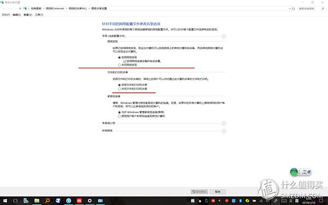The width and height of the screenshot is (328, 205).
Task: Click the back navigation arrow
Action: (x=4, y=9)
